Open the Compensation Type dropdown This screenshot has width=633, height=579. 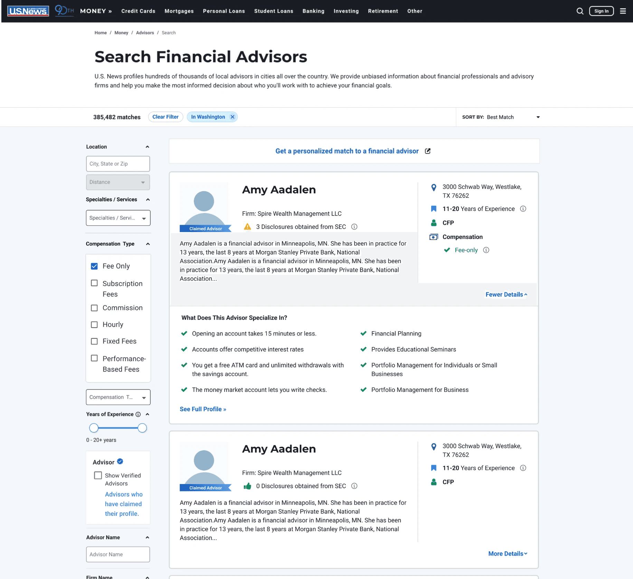point(118,397)
